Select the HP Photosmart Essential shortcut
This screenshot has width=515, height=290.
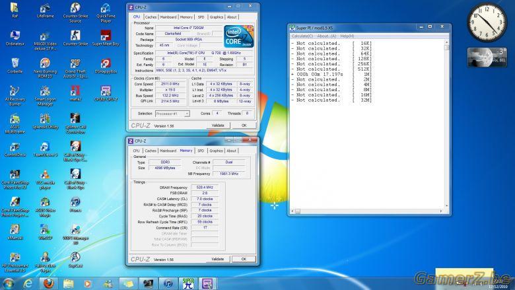[15, 262]
